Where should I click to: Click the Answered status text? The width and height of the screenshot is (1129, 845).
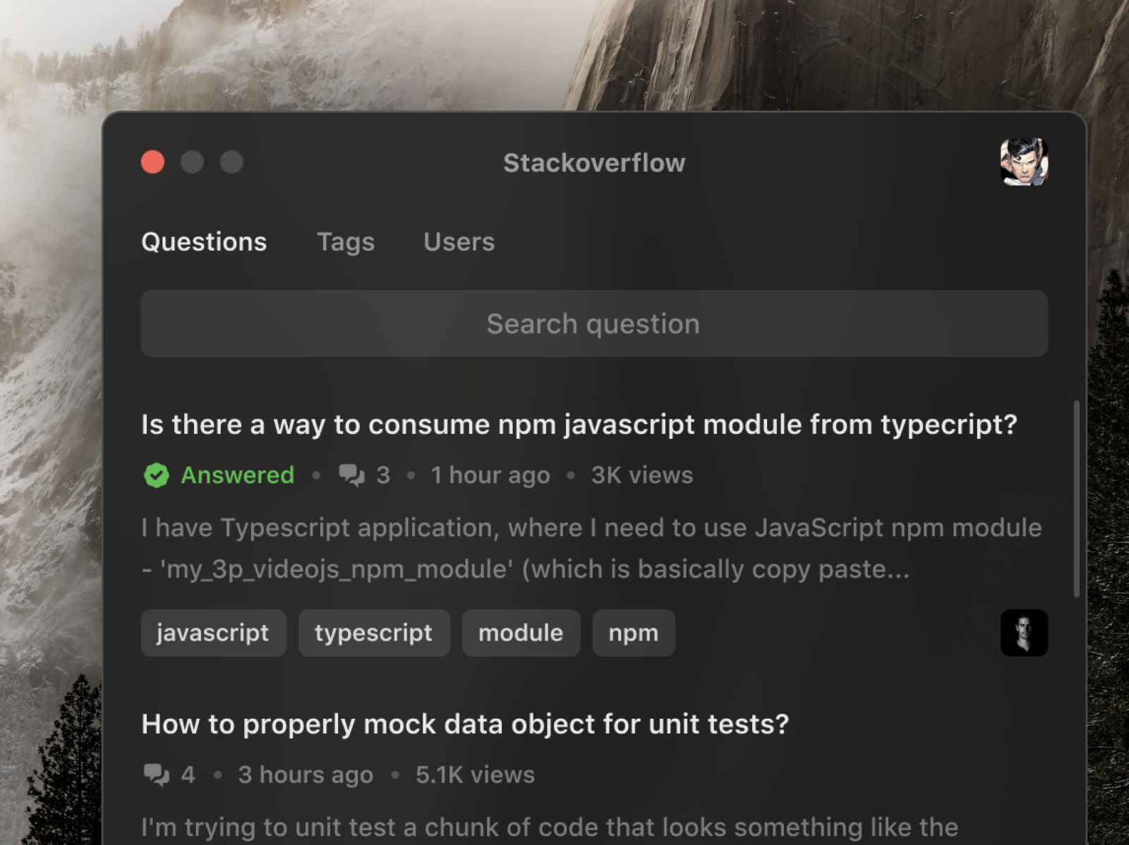click(238, 475)
